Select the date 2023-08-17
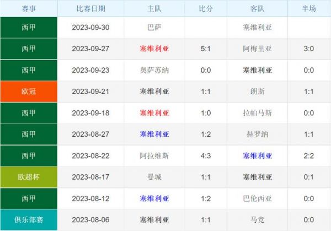 (90, 177)
